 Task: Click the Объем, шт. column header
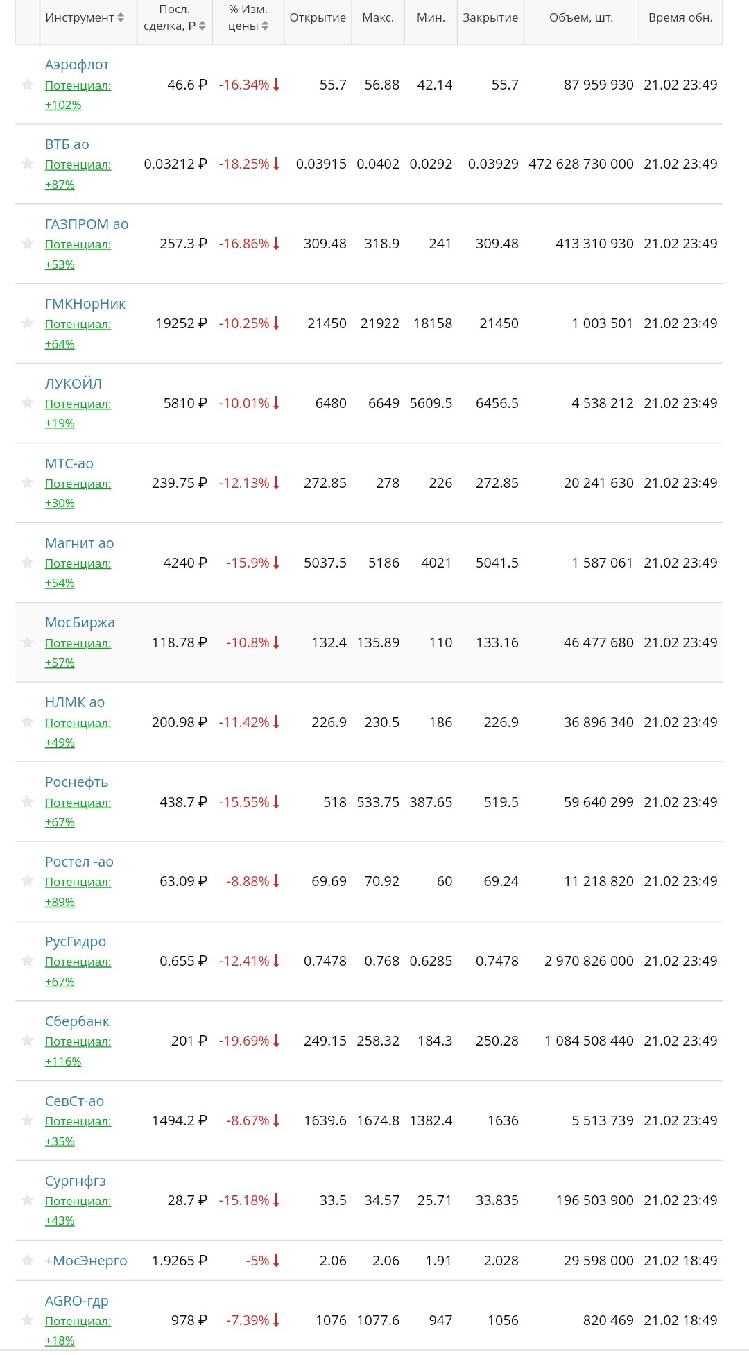click(580, 17)
